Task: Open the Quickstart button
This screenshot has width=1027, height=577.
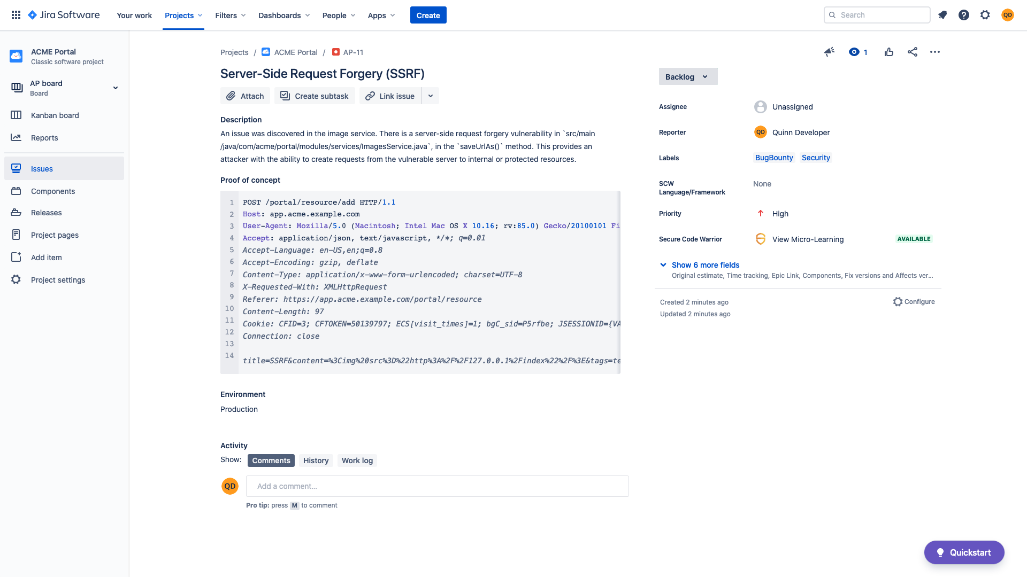Action: click(964, 552)
